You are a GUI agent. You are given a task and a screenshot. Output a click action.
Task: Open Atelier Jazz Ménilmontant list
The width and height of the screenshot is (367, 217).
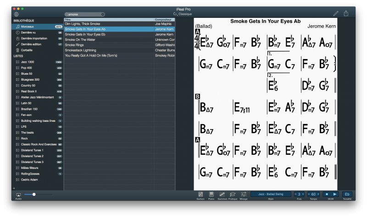(x=38, y=97)
